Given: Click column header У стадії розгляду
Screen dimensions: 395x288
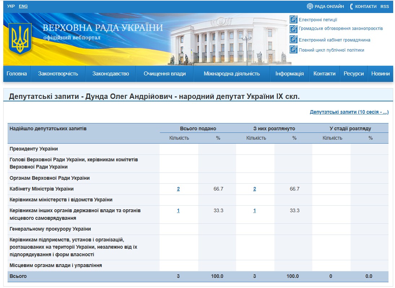Looking at the screenshot, I should 350,128.
